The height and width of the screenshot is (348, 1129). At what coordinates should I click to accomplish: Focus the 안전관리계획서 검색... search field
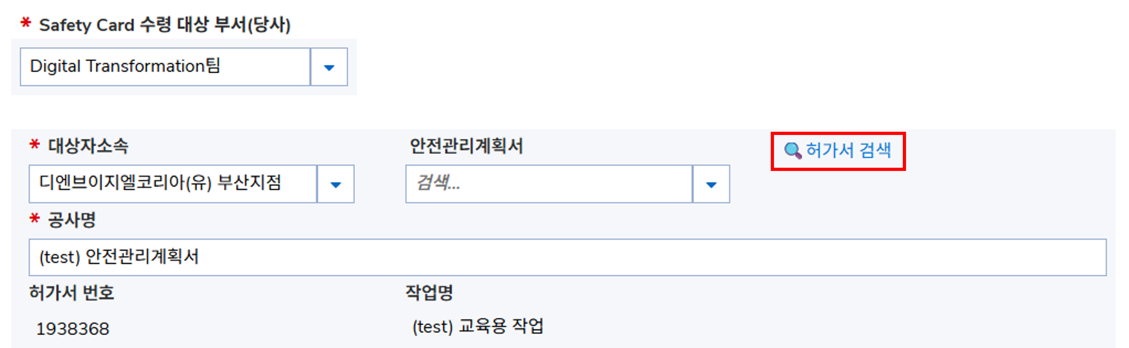(x=548, y=184)
